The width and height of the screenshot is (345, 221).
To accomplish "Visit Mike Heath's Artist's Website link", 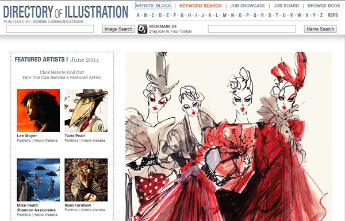I will click(45, 215).
